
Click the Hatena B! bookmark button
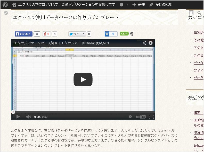(x=107, y=34)
